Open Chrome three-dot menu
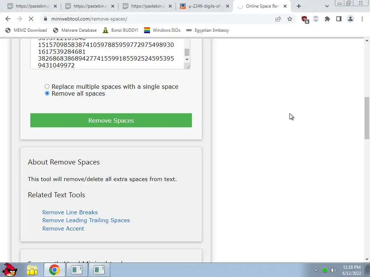The width and height of the screenshot is (370, 277). point(362,19)
